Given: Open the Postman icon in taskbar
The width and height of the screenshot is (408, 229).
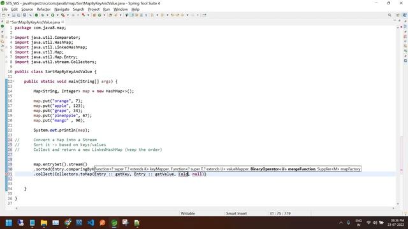Looking at the screenshot, I should point(103,223).
